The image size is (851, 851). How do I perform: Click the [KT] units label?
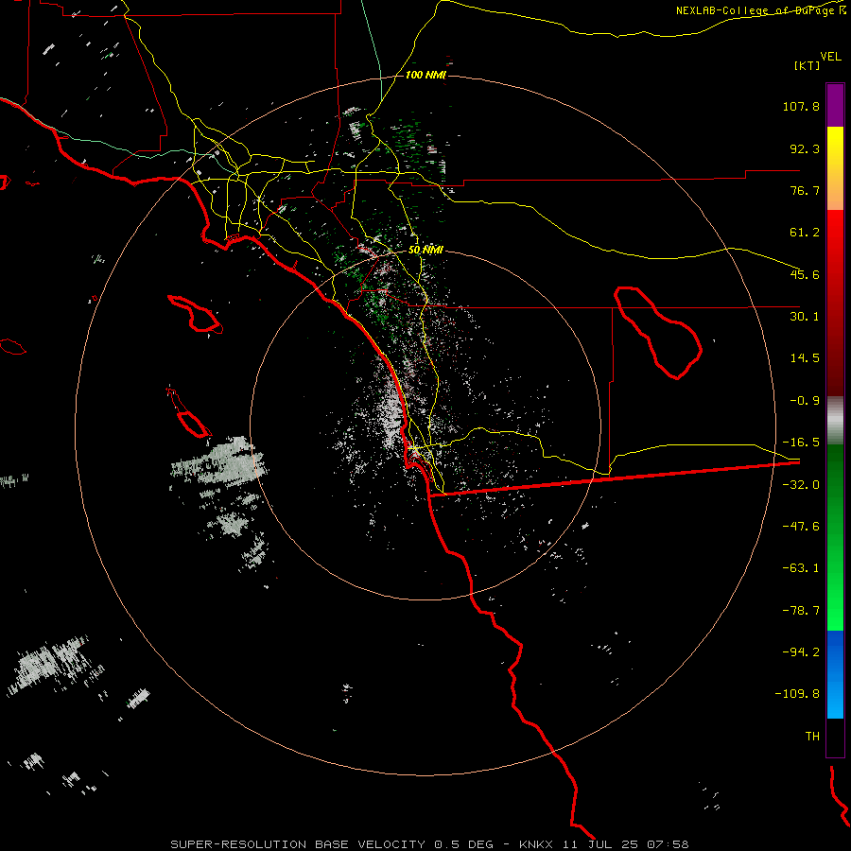(808, 65)
